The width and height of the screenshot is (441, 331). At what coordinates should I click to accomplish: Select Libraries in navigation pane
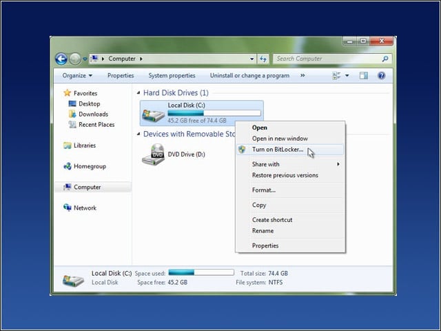coord(85,146)
